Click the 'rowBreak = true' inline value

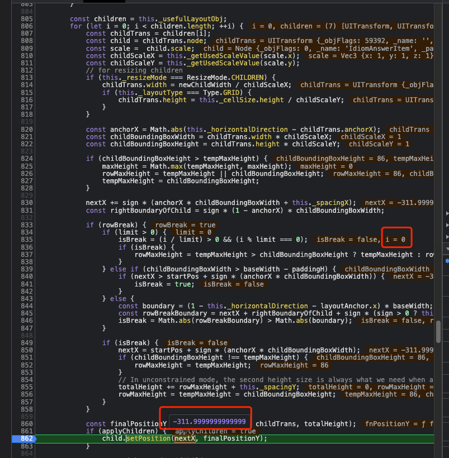tap(185, 225)
